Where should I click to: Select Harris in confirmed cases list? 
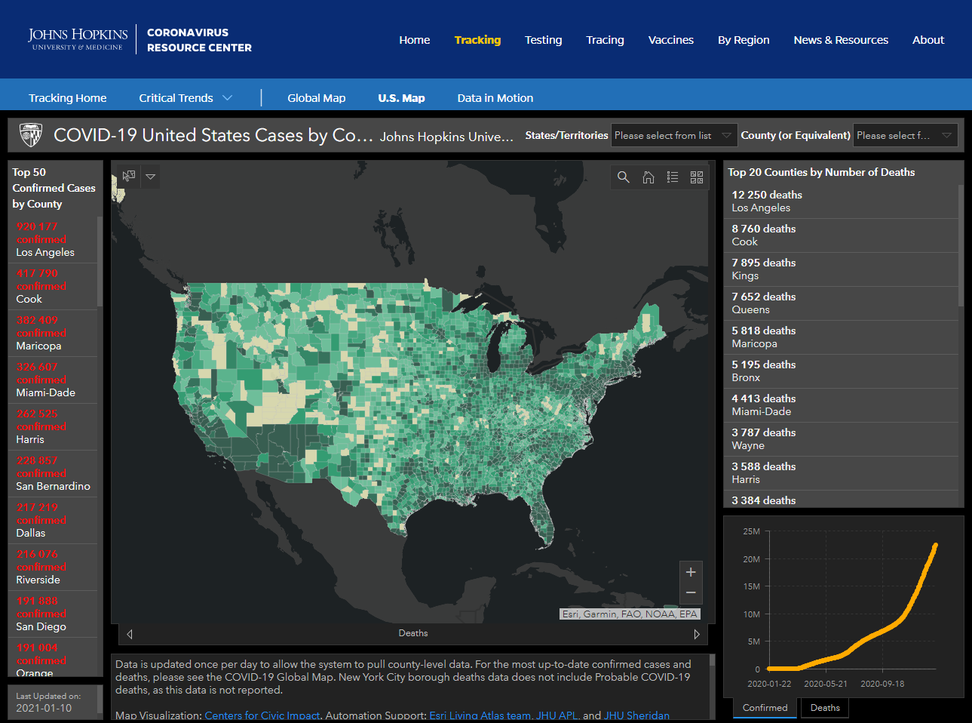click(54, 426)
